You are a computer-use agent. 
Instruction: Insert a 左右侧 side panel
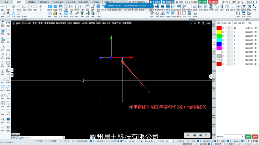[49, 7]
